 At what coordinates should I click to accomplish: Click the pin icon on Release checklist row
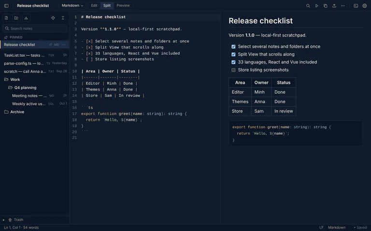point(50,45)
